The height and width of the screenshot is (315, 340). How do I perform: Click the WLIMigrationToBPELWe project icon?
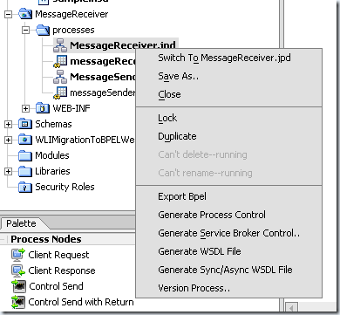(x=25, y=140)
